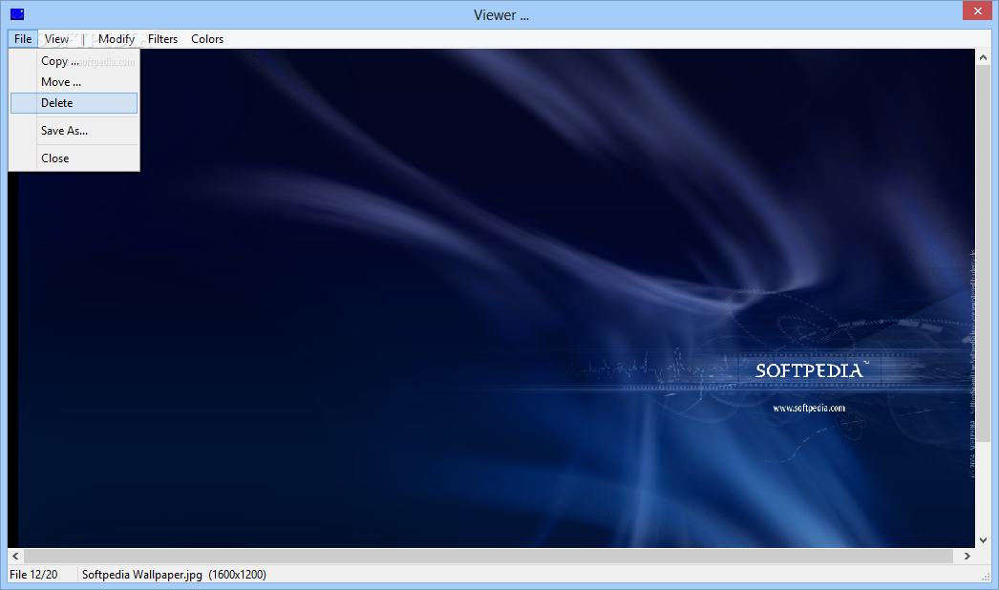This screenshot has width=999, height=590.
Task: Choose Move ... from File menu
Action: [x=74, y=82]
